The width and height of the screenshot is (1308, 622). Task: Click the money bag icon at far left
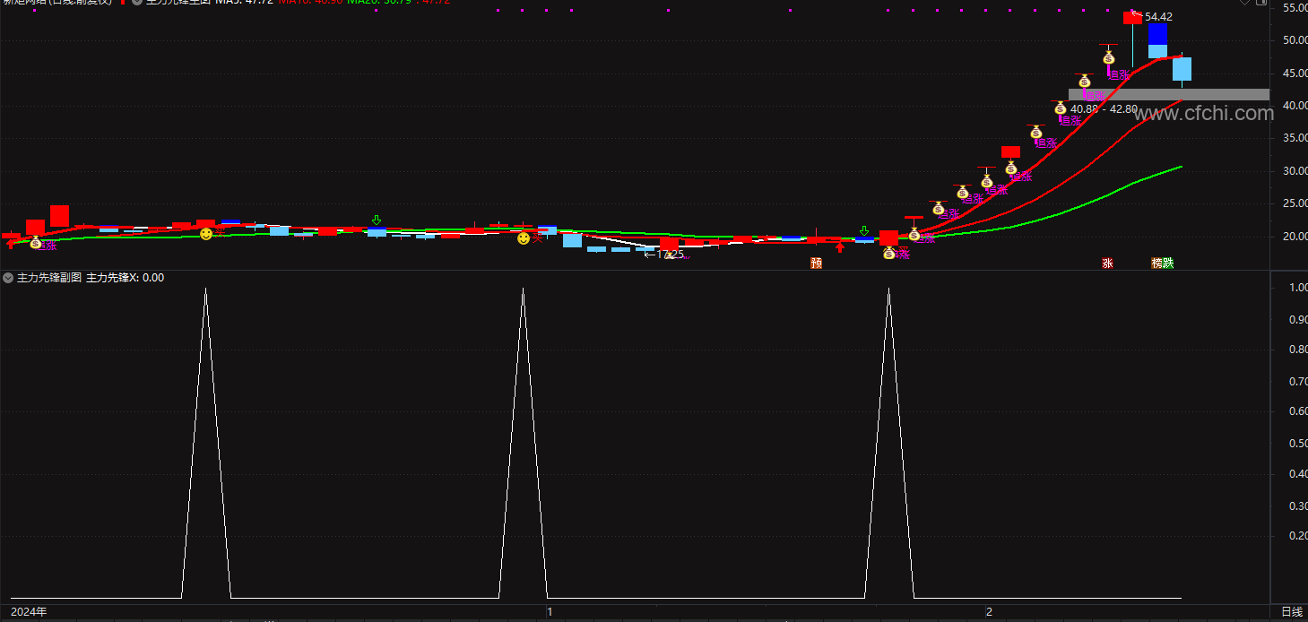click(36, 242)
